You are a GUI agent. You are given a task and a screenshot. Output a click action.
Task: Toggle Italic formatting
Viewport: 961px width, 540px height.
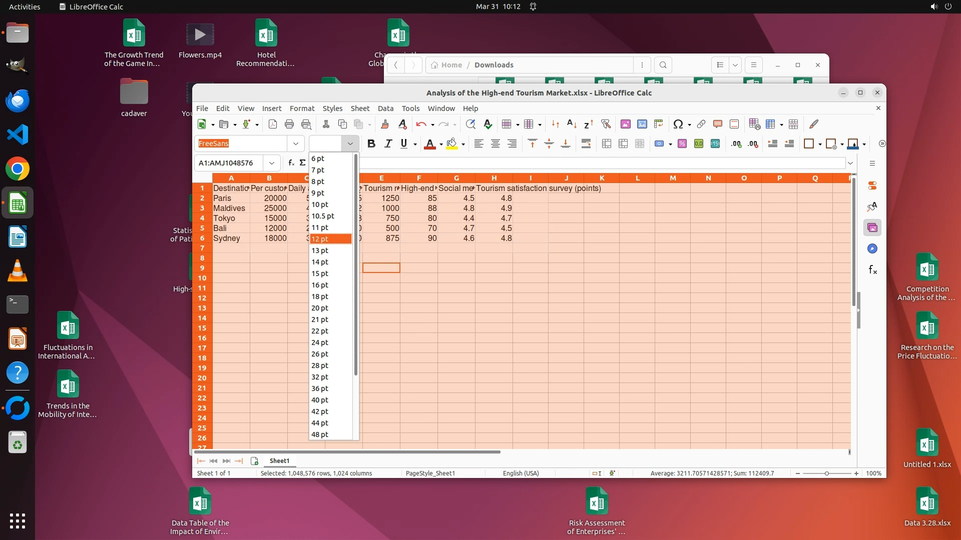tap(388, 144)
